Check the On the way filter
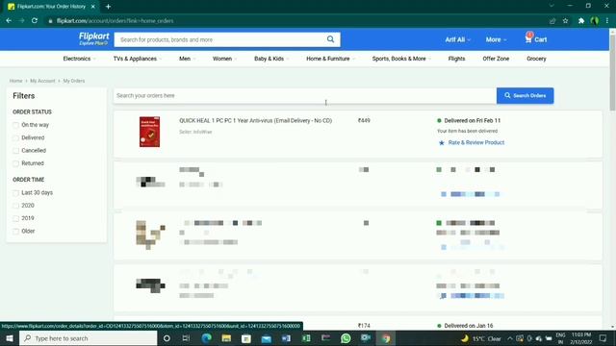 15,125
